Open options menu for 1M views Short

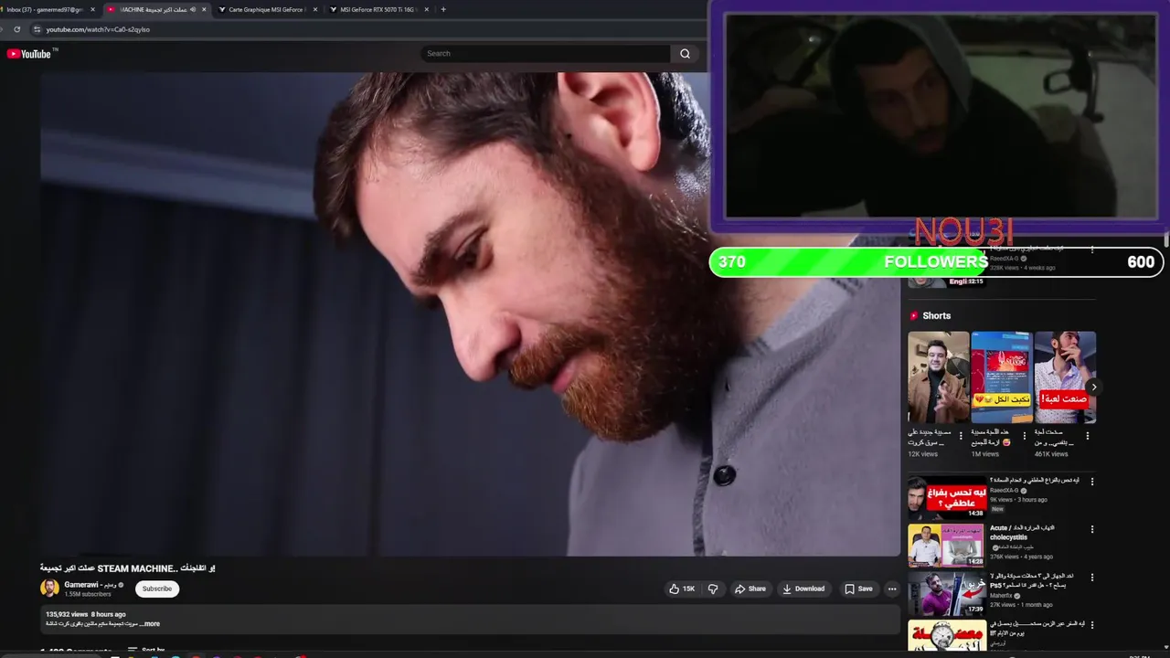click(1024, 436)
